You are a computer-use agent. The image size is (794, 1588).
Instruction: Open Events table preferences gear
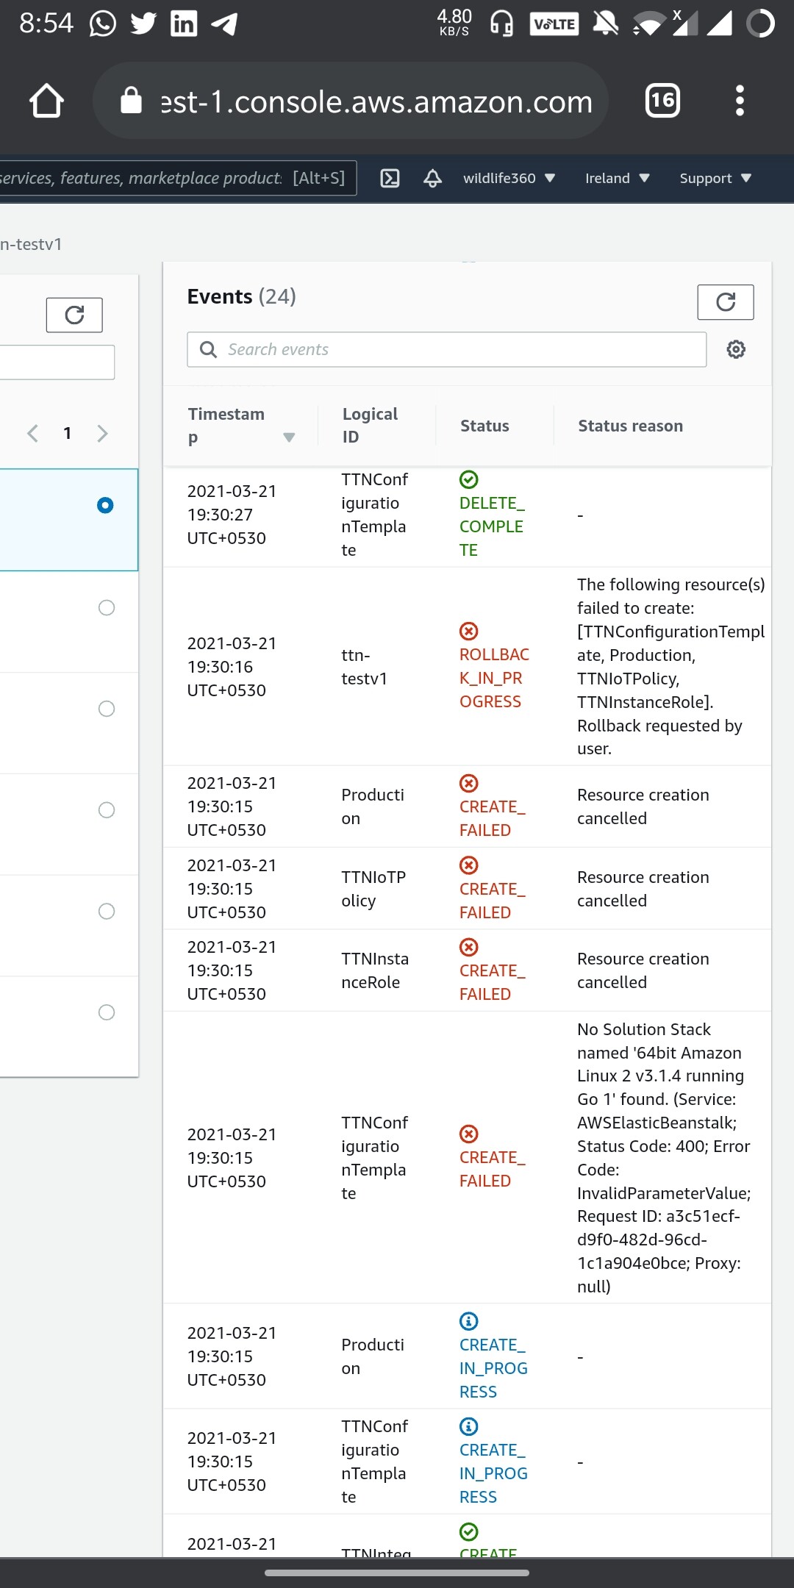tap(735, 349)
